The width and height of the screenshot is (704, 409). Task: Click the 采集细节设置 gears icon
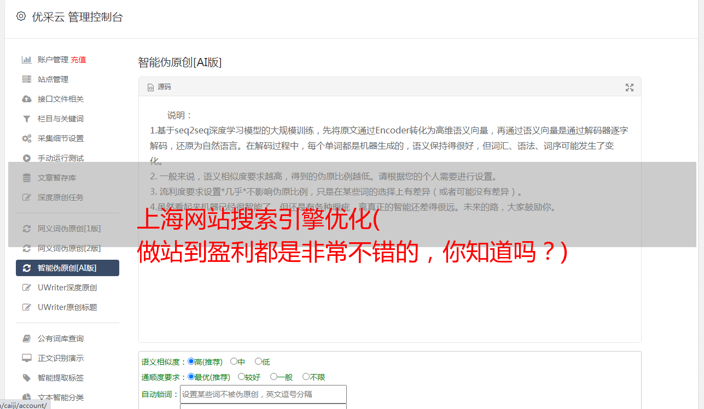click(x=26, y=138)
